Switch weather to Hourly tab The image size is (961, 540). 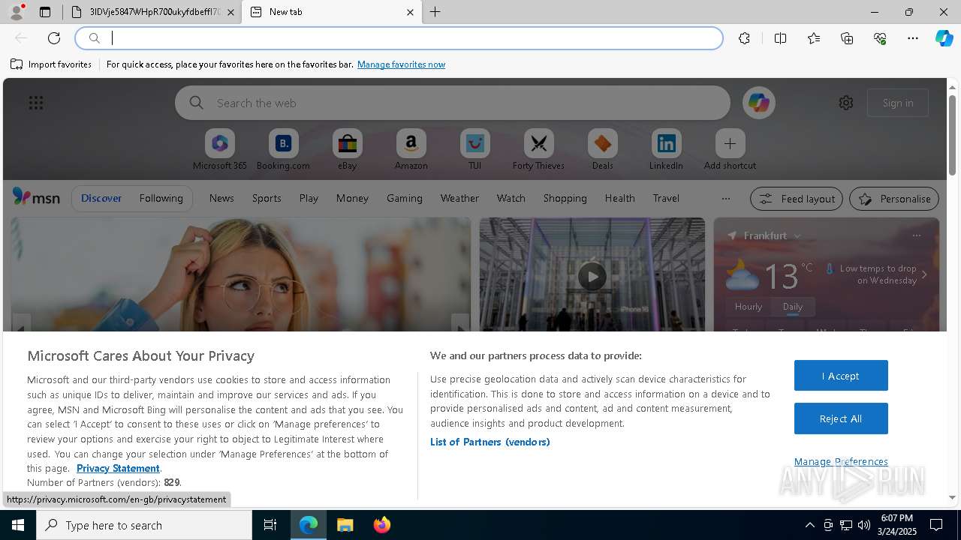[749, 307]
